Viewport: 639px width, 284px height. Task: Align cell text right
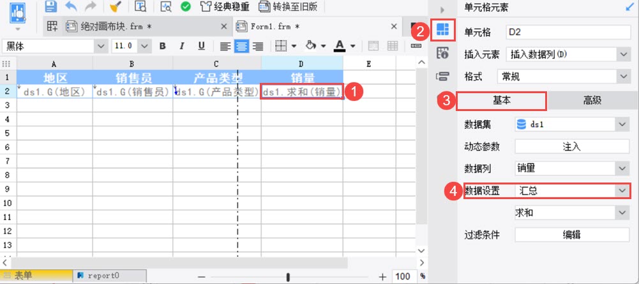257,47
